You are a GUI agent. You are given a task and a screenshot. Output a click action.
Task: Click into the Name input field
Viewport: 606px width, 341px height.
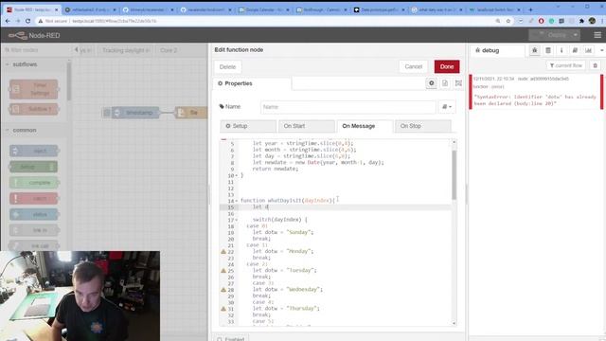click(348, 107)
